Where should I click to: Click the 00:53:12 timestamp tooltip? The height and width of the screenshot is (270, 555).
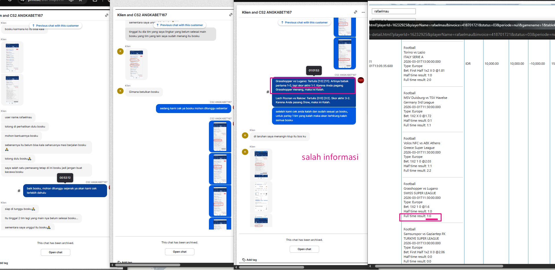65,178
